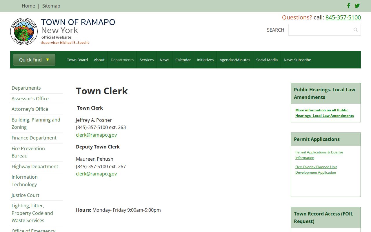The height and width of the screenshot is (232, 371).
Task: Click the Town Clerk page heading
Action: [x=102, y=91]
